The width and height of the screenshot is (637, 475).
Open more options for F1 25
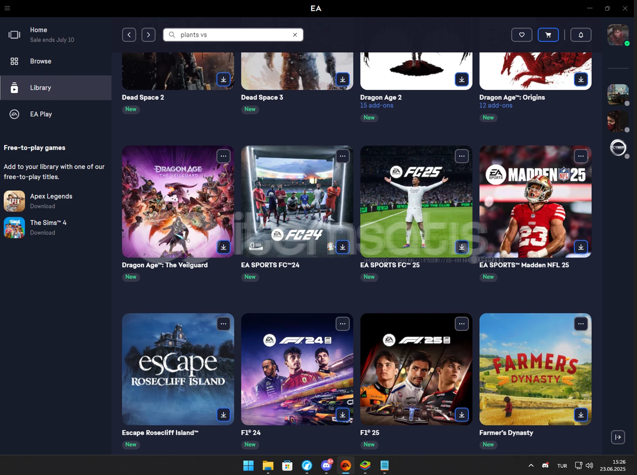coord(462,323)
